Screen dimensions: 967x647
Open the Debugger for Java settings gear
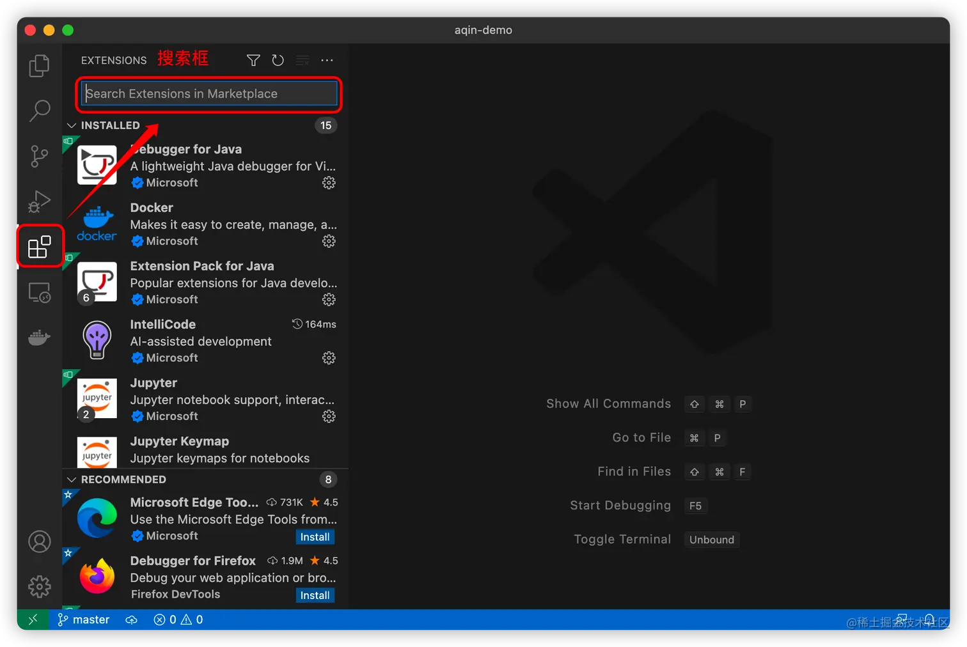coord(329,183)
